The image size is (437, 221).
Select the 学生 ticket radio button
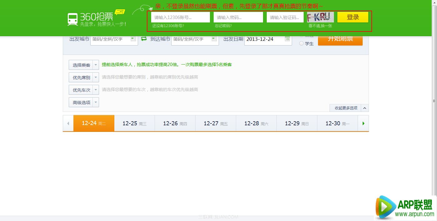tap(301, 44)
